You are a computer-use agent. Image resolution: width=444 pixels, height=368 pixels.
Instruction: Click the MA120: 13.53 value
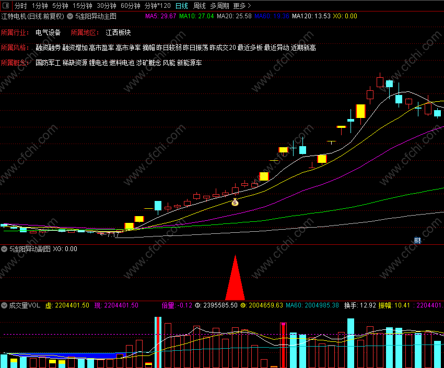(x=311, y=16)
